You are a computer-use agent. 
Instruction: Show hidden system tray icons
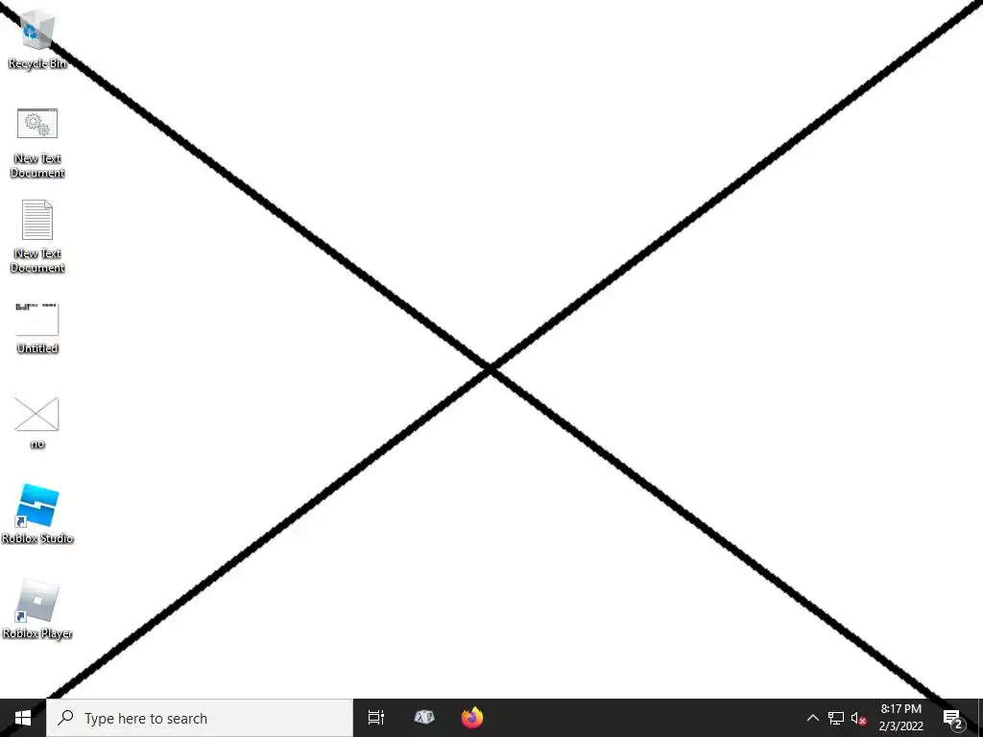pos(812,718)
